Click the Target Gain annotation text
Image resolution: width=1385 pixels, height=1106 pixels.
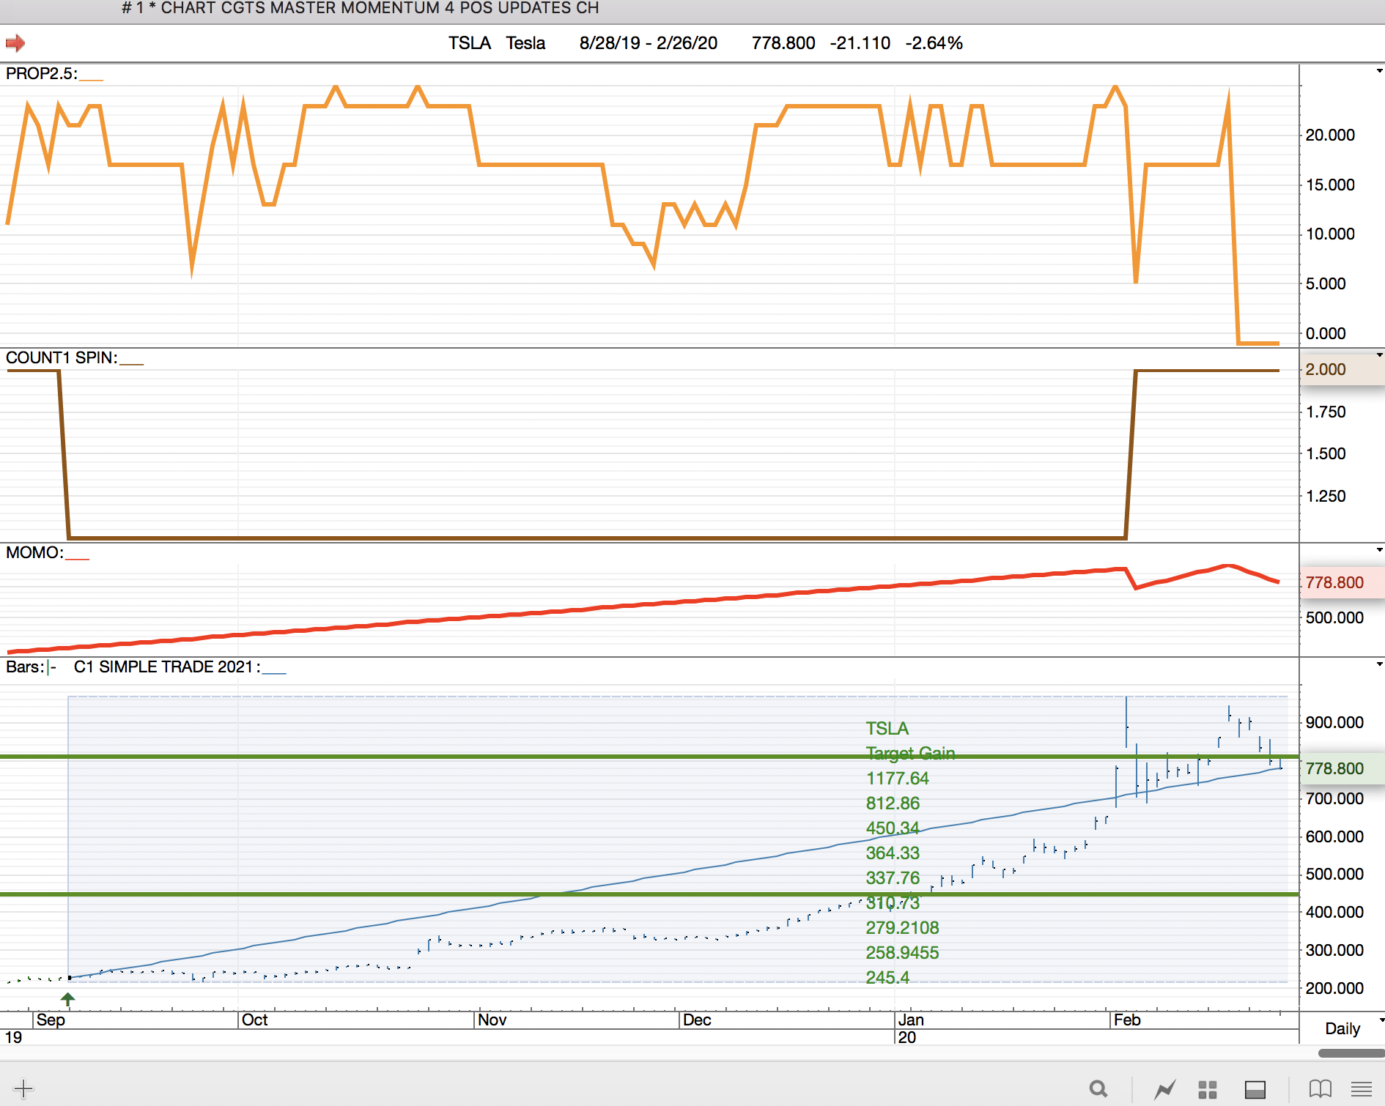click(910, 753)
